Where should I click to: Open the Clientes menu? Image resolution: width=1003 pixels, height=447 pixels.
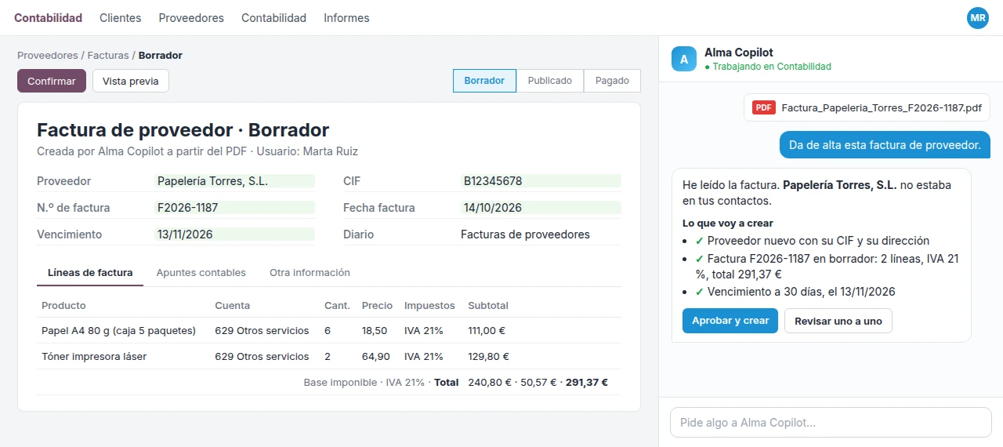121,18
